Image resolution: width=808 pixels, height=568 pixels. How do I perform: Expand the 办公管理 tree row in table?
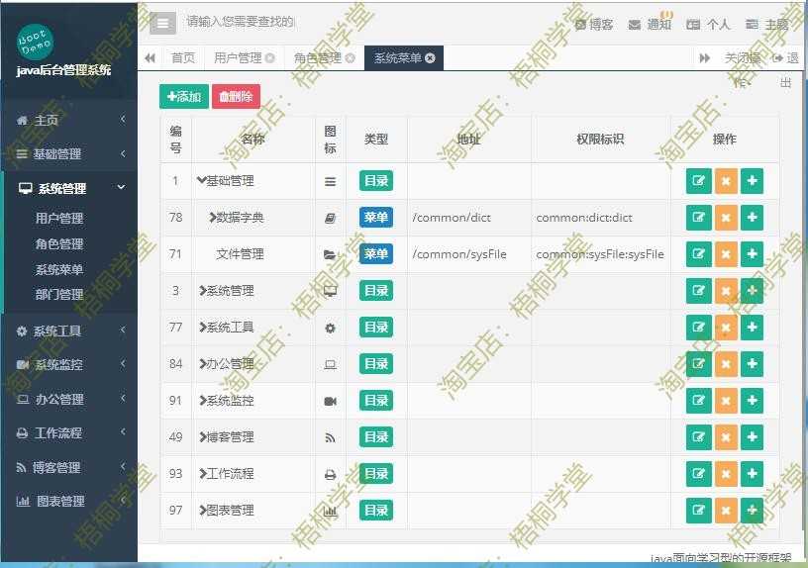pos(203,363)
